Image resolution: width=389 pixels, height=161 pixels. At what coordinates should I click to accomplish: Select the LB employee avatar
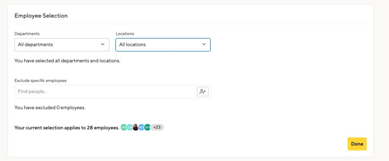pyautogui.click(x=130, y=127)
